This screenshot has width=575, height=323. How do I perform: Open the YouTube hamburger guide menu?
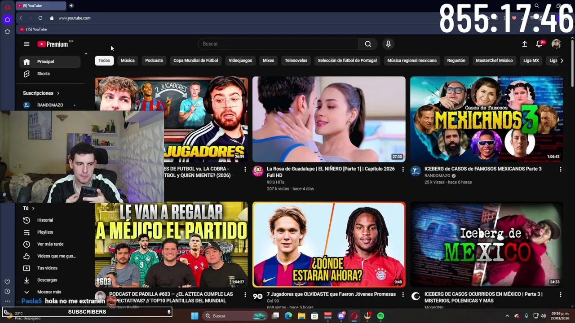[27, 44]
